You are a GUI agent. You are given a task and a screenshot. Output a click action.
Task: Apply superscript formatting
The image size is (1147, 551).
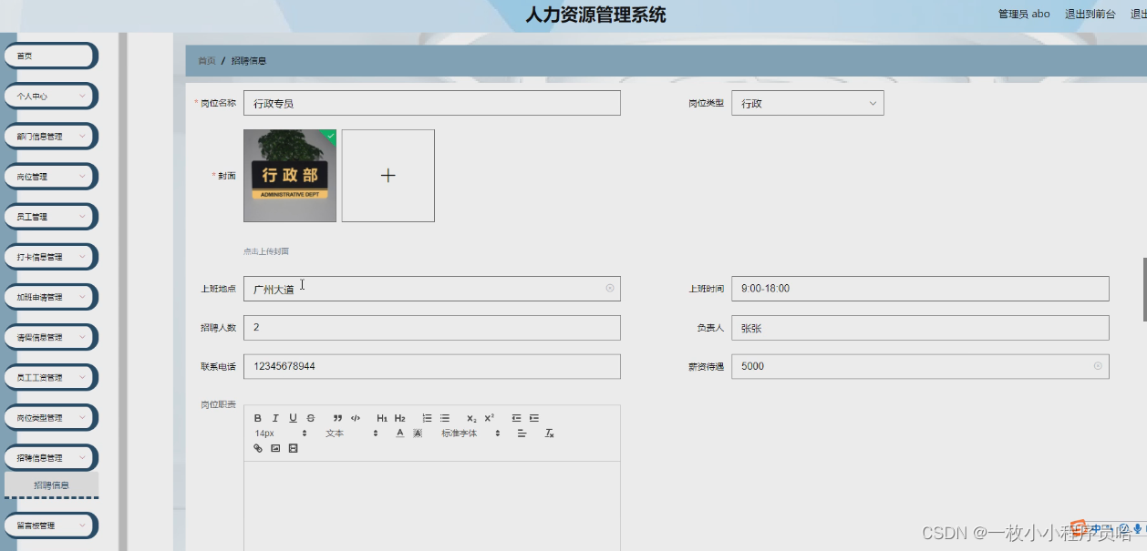[489, 418]
